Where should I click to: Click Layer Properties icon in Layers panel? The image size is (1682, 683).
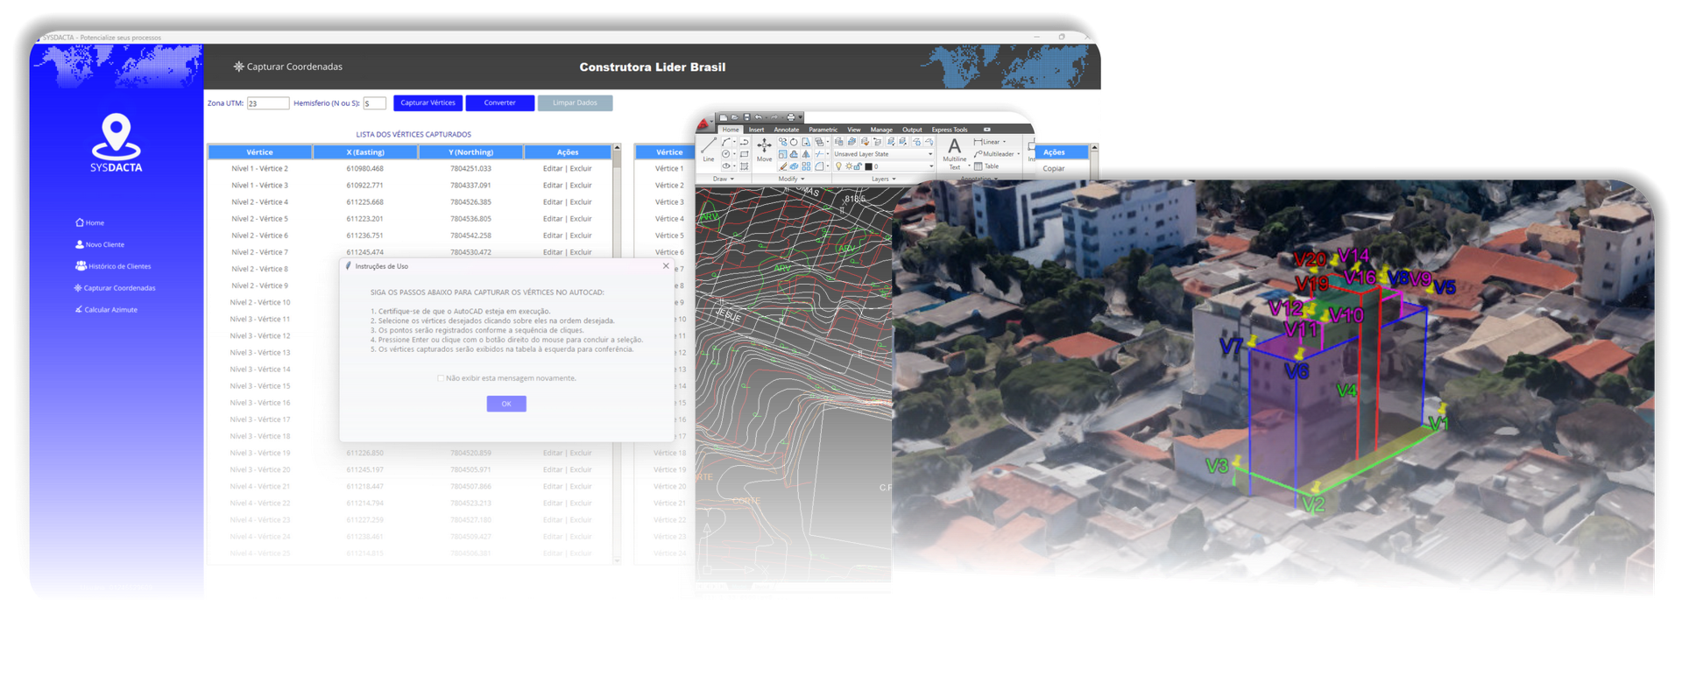838,141
